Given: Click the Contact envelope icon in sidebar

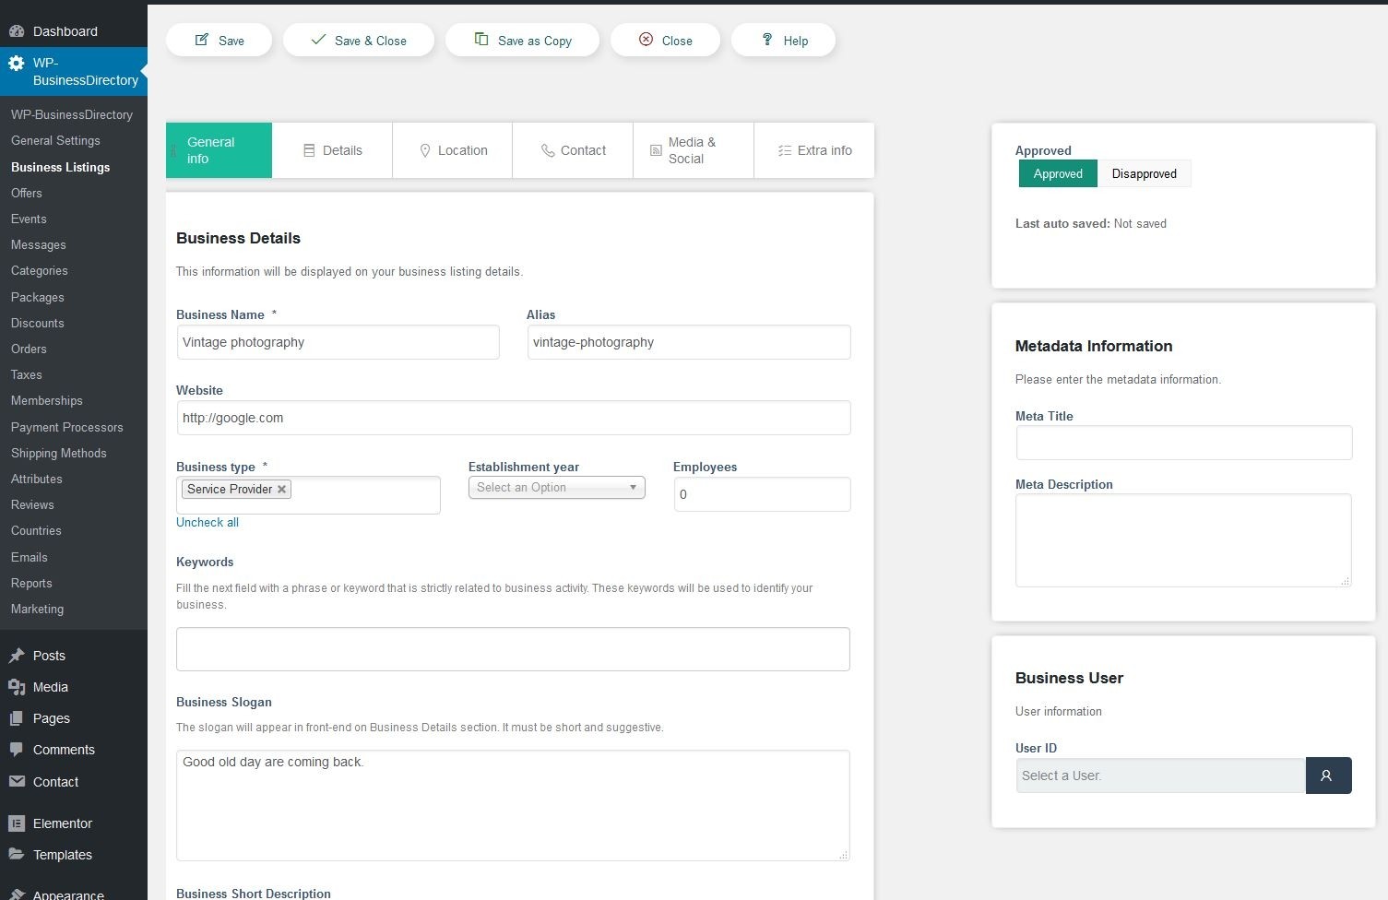Looking at the screenshot, I should coord(16,782).
